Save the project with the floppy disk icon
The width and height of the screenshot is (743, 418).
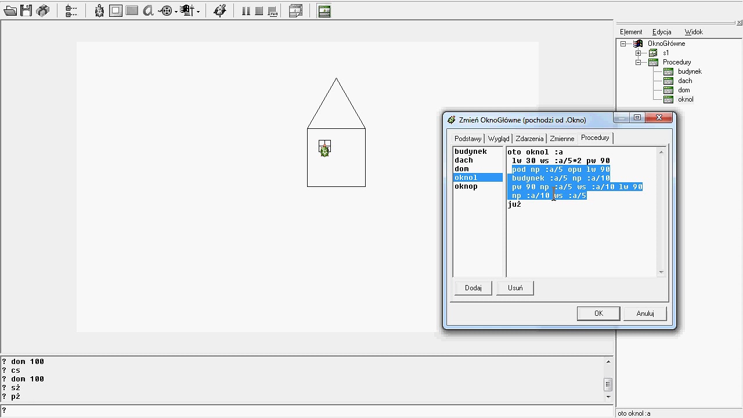(x=26, y=10)
